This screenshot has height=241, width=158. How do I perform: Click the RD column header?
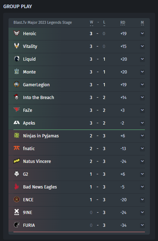tap(123, 23)
